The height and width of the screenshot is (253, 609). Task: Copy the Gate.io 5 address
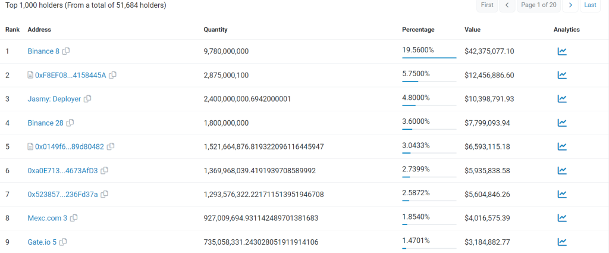click(x=63, y=242)
